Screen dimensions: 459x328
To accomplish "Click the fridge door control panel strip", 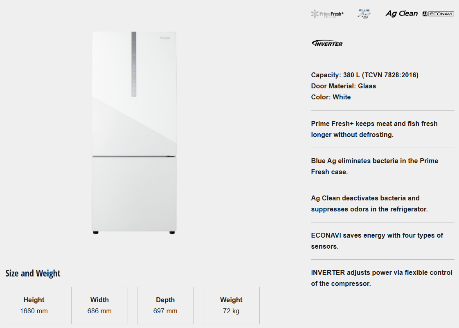I will pos(134,64).
